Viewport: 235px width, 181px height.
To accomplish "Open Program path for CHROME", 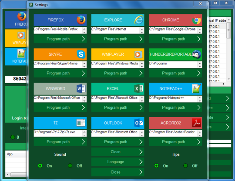I will point(175,39).
